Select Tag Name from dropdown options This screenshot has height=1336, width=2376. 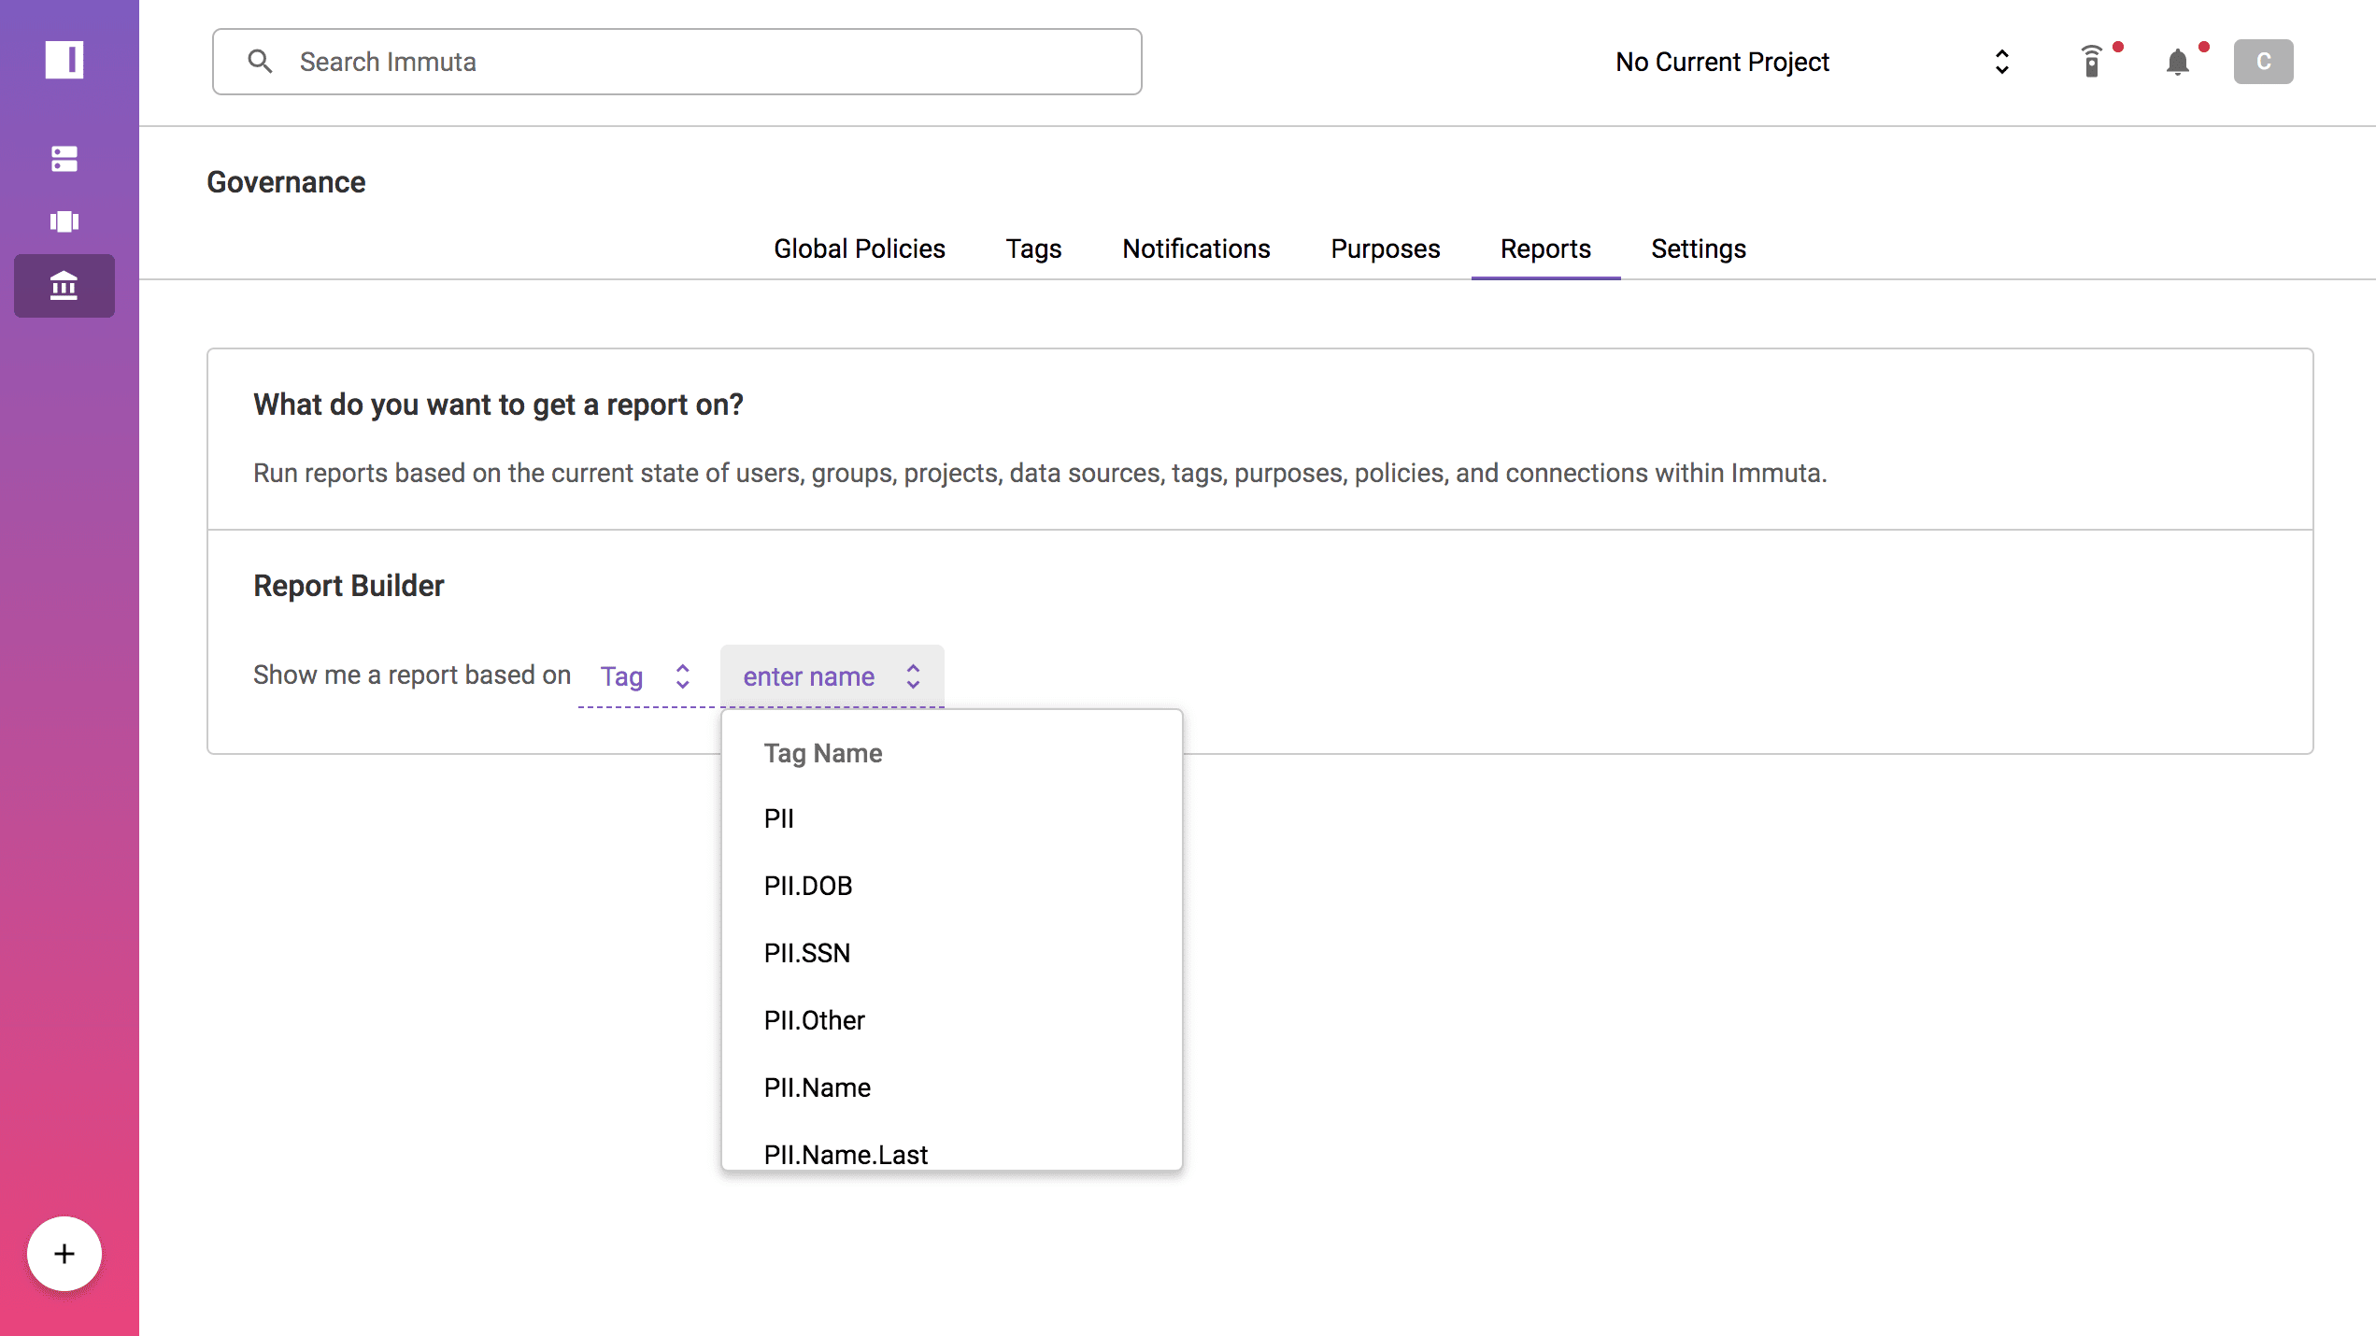(822, 752)
